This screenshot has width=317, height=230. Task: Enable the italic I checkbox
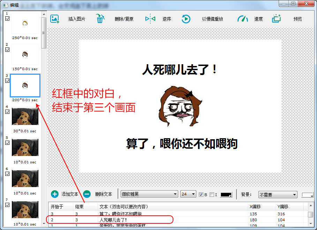(212, 195)
